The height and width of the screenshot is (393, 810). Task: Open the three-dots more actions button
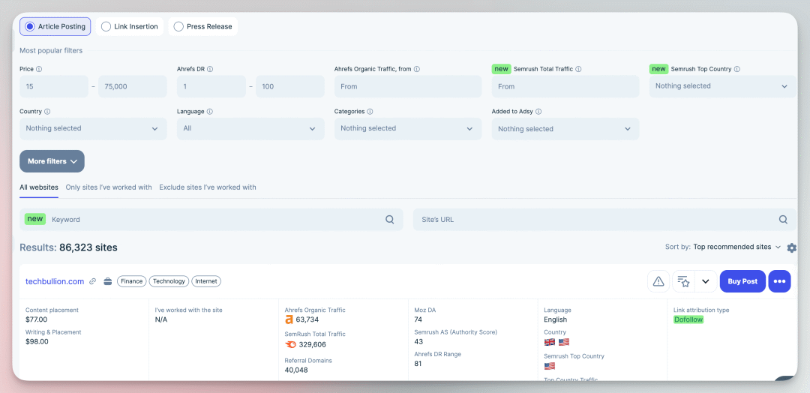pyautogui.click(x=779, y=281)
